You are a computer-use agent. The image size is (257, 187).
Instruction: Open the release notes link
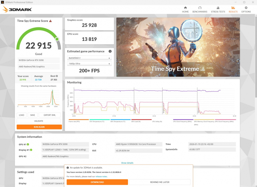[x=101, y=177]
